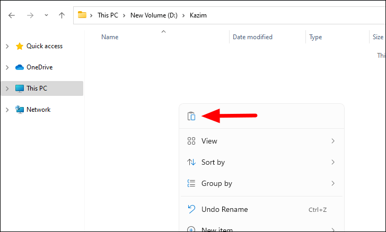
Task: Open recent locations dropdown arrow
Action: pyautogui.click(x=46, y=15)
